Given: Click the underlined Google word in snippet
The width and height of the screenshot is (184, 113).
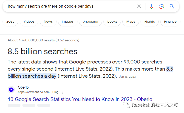Looking at the screenshot, I should coord(77,62).
